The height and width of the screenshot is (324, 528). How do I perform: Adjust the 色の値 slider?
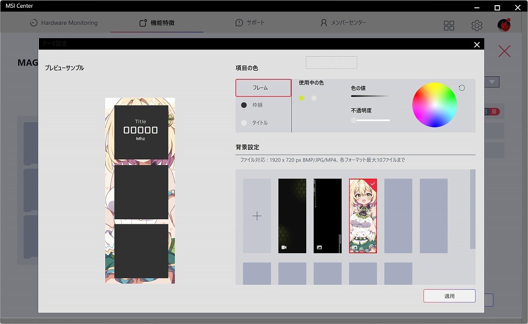pos(370,96)
